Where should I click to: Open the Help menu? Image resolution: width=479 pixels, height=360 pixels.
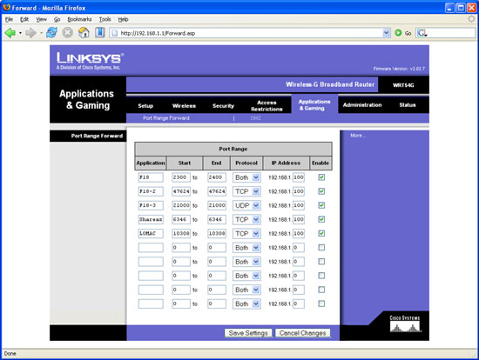[123, 19]
